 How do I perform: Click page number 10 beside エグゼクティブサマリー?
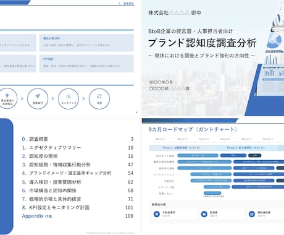(130, 148)
